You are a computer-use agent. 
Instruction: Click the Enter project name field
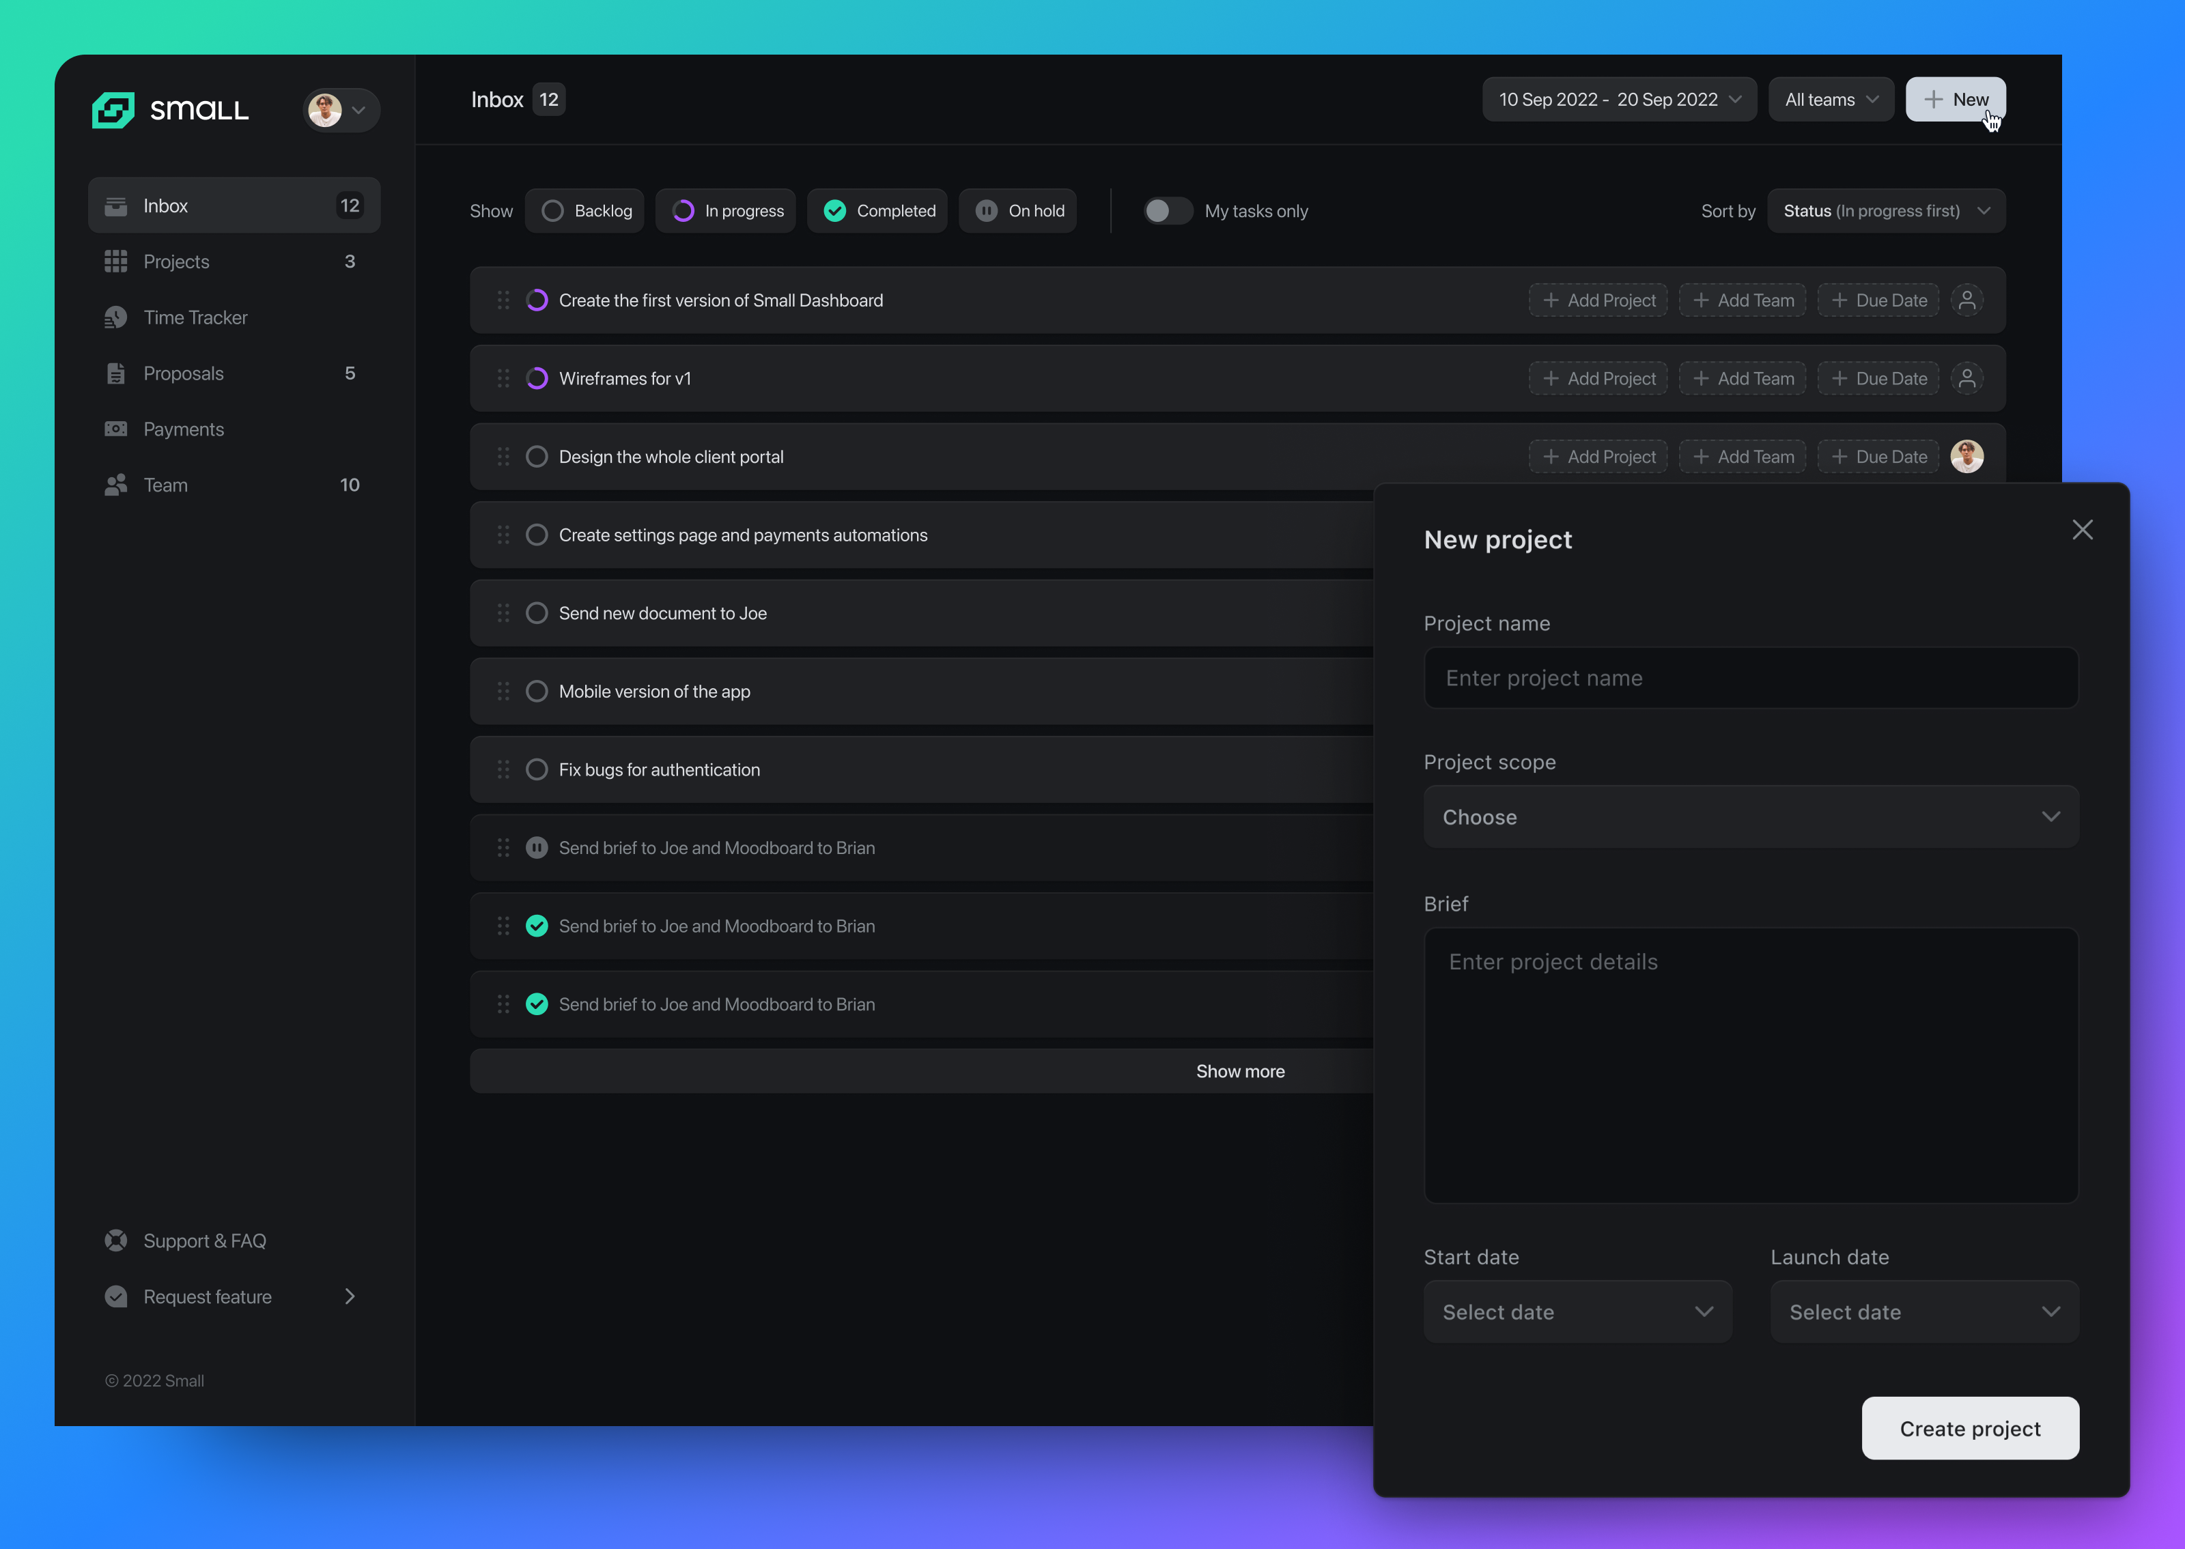tap(1750, 678)
